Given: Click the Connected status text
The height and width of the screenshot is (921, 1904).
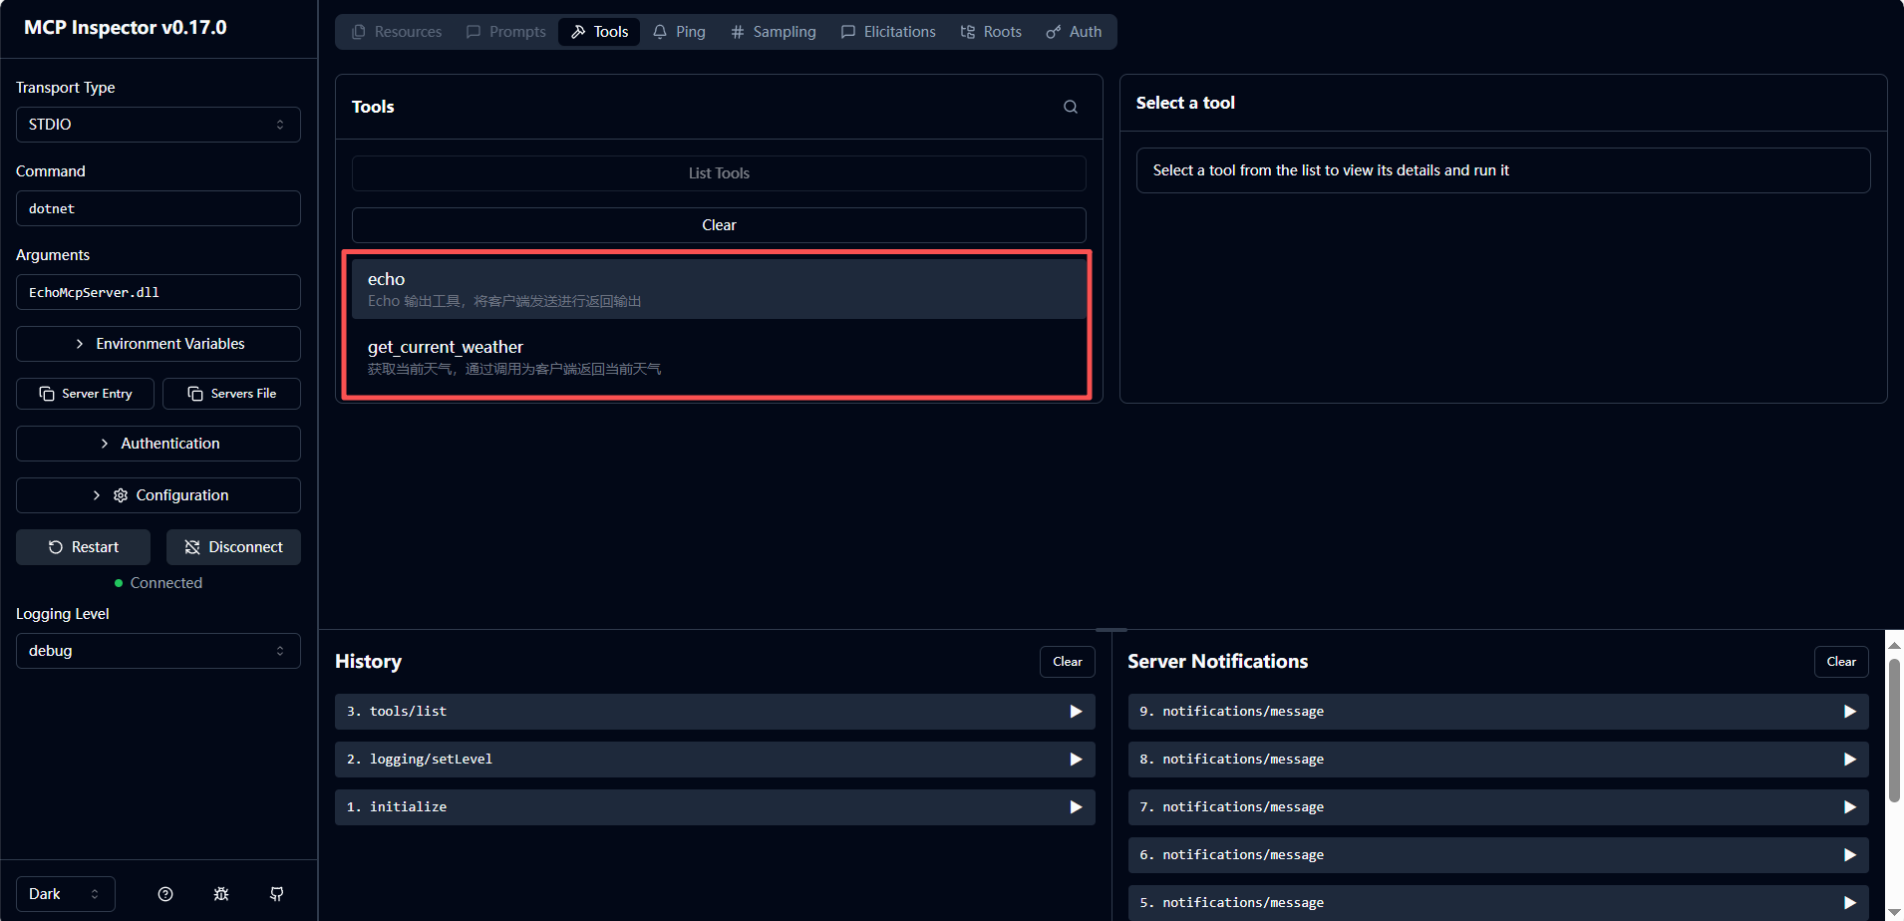Looking at the screenshot, I should coord(166,583).
